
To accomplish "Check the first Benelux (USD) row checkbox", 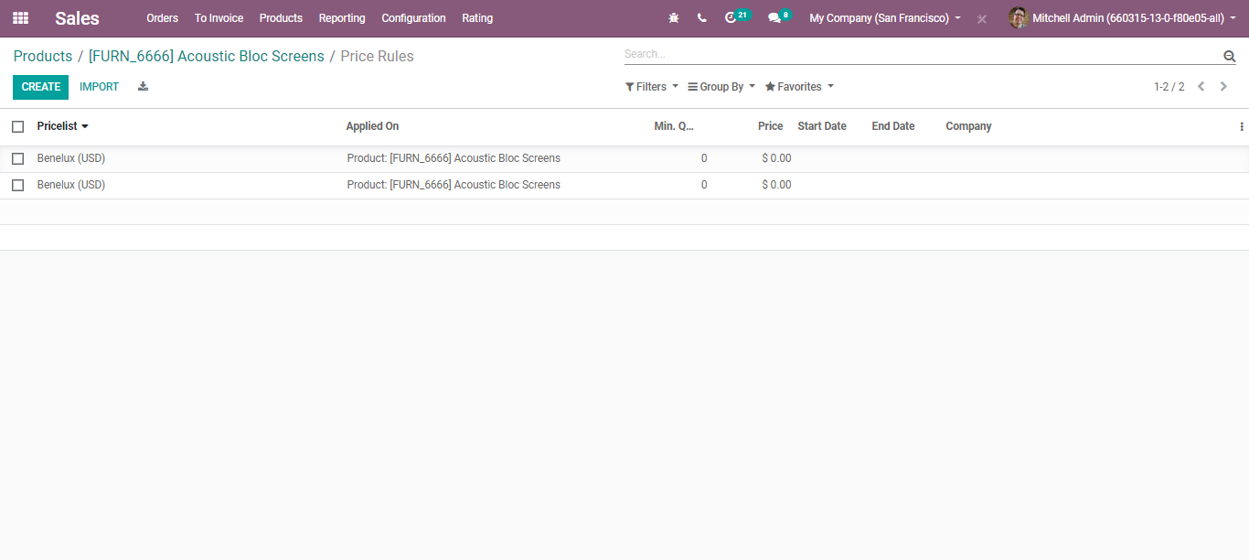I will (17, 159).
